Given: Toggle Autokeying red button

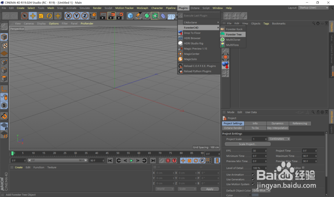Looking at the screenshot, I should tap(168, 161).
